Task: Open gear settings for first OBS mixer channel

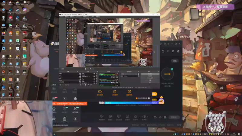Action: tap(117, 77)
